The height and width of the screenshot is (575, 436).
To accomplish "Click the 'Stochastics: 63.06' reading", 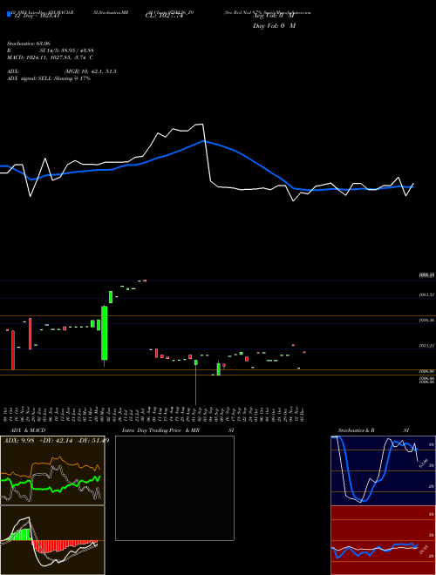I will tap(29, 44).
